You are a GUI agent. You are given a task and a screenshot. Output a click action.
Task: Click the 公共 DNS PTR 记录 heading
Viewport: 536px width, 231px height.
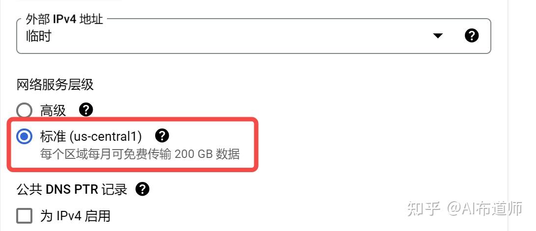coord(72,189)
